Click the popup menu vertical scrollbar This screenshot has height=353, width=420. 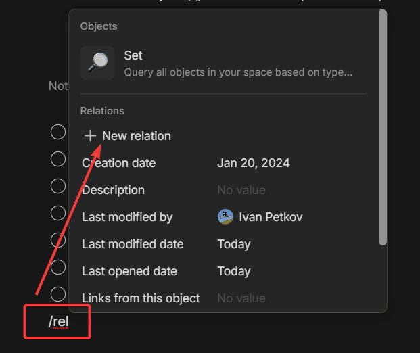point(383,128)
